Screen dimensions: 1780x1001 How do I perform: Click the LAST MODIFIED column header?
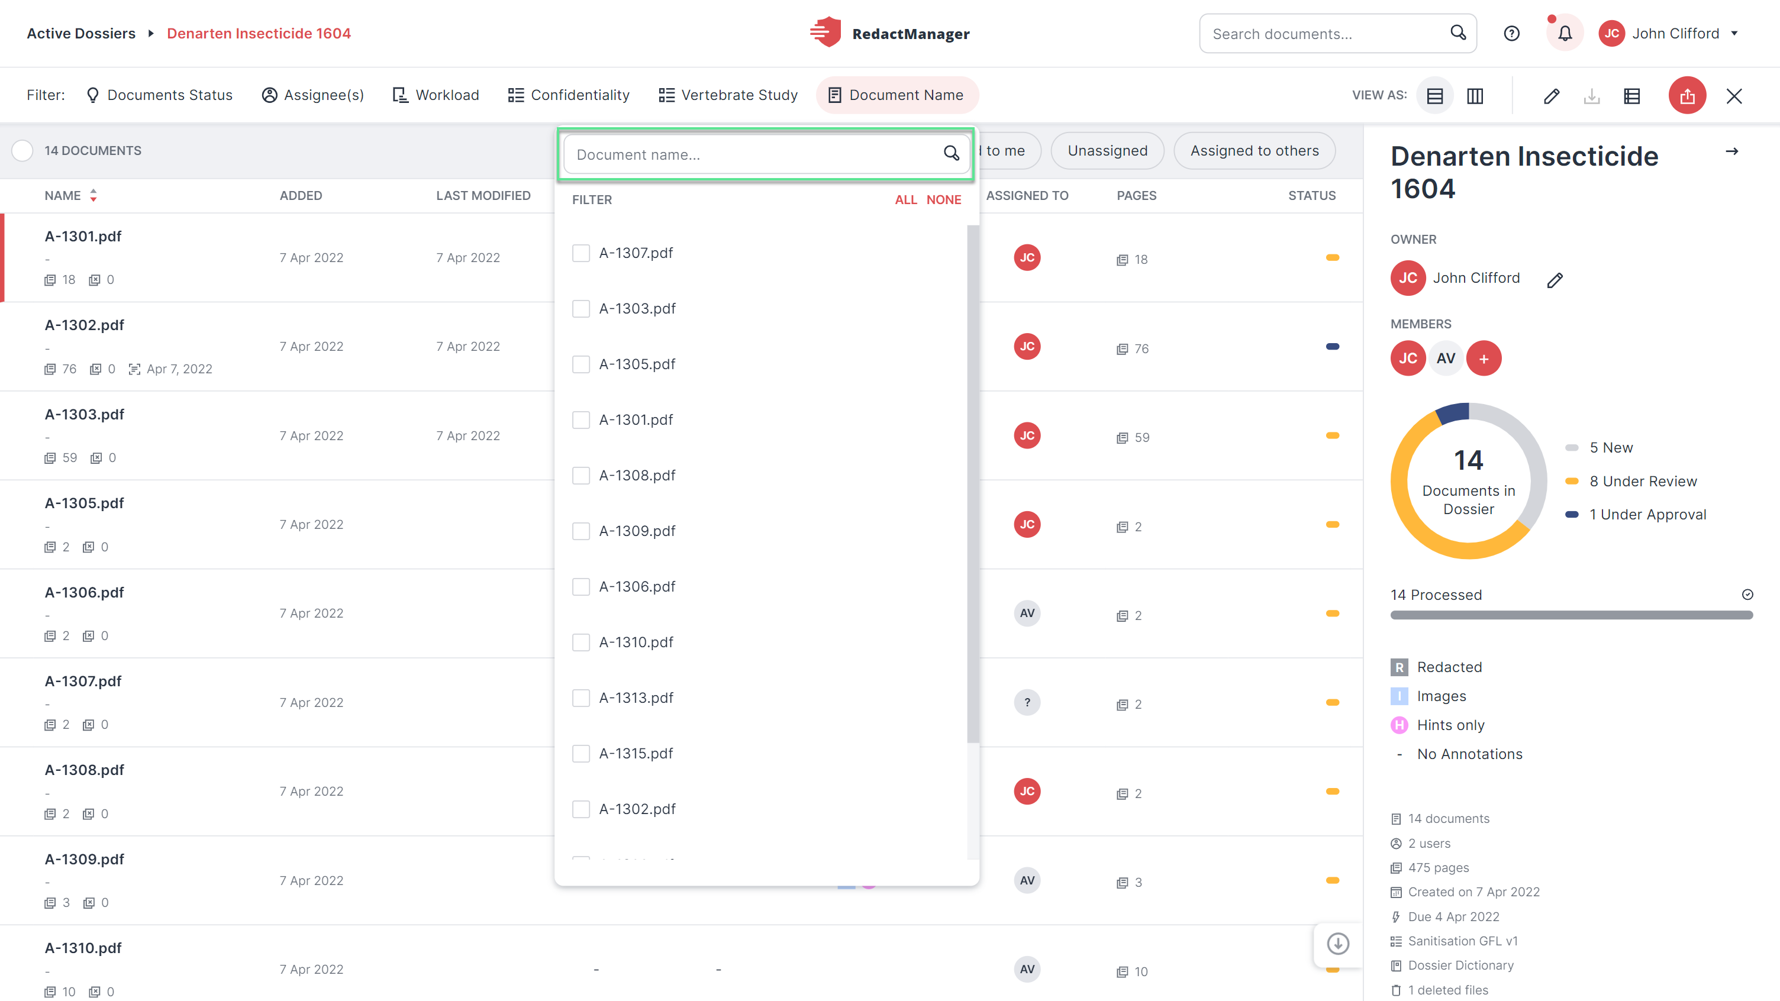[x=483, y=195]
